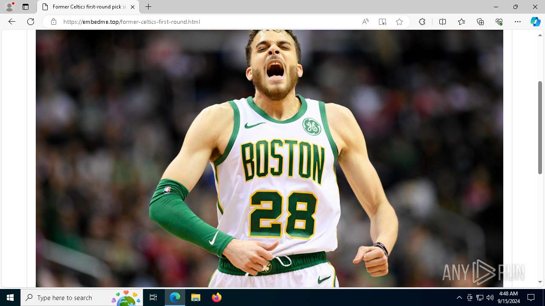Open the clock showing 4:48 AM
545x306 pixels.
click(509, 297)
